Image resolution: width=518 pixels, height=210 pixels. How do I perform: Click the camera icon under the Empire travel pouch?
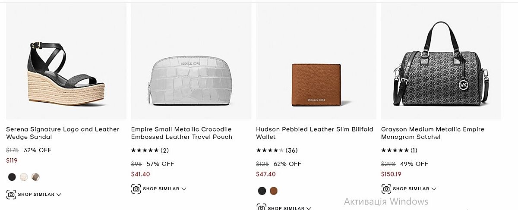136,188
